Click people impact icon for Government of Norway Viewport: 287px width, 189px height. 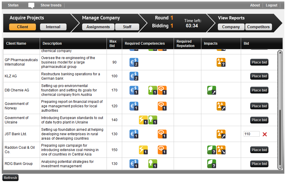[221, 106]
